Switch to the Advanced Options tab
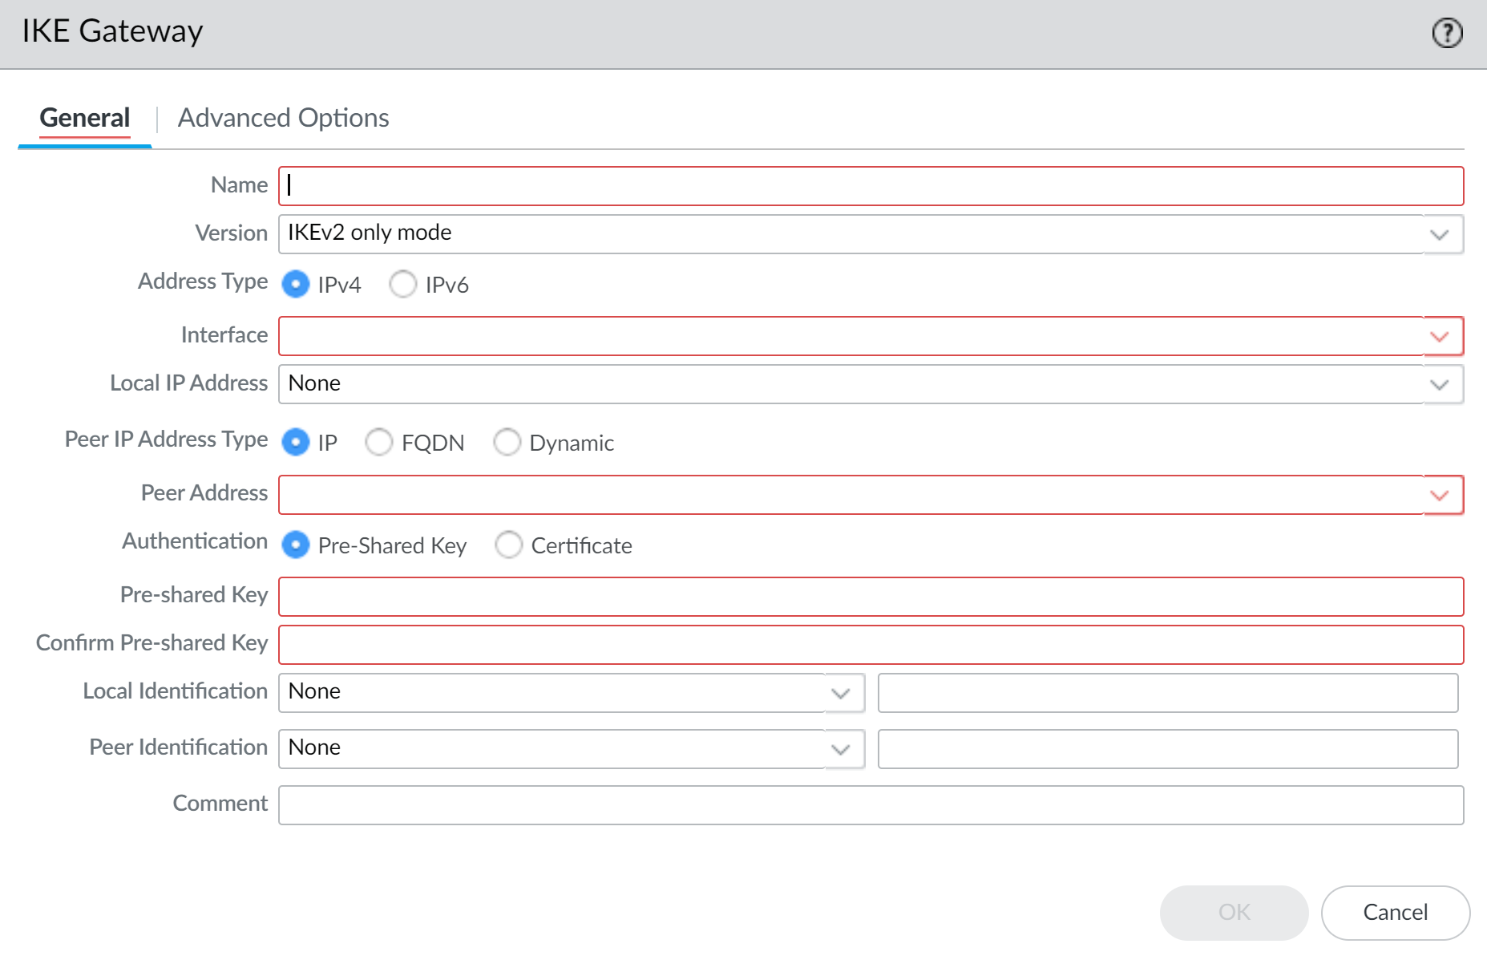The image size is (1487, 964). [x=283, y=118]
